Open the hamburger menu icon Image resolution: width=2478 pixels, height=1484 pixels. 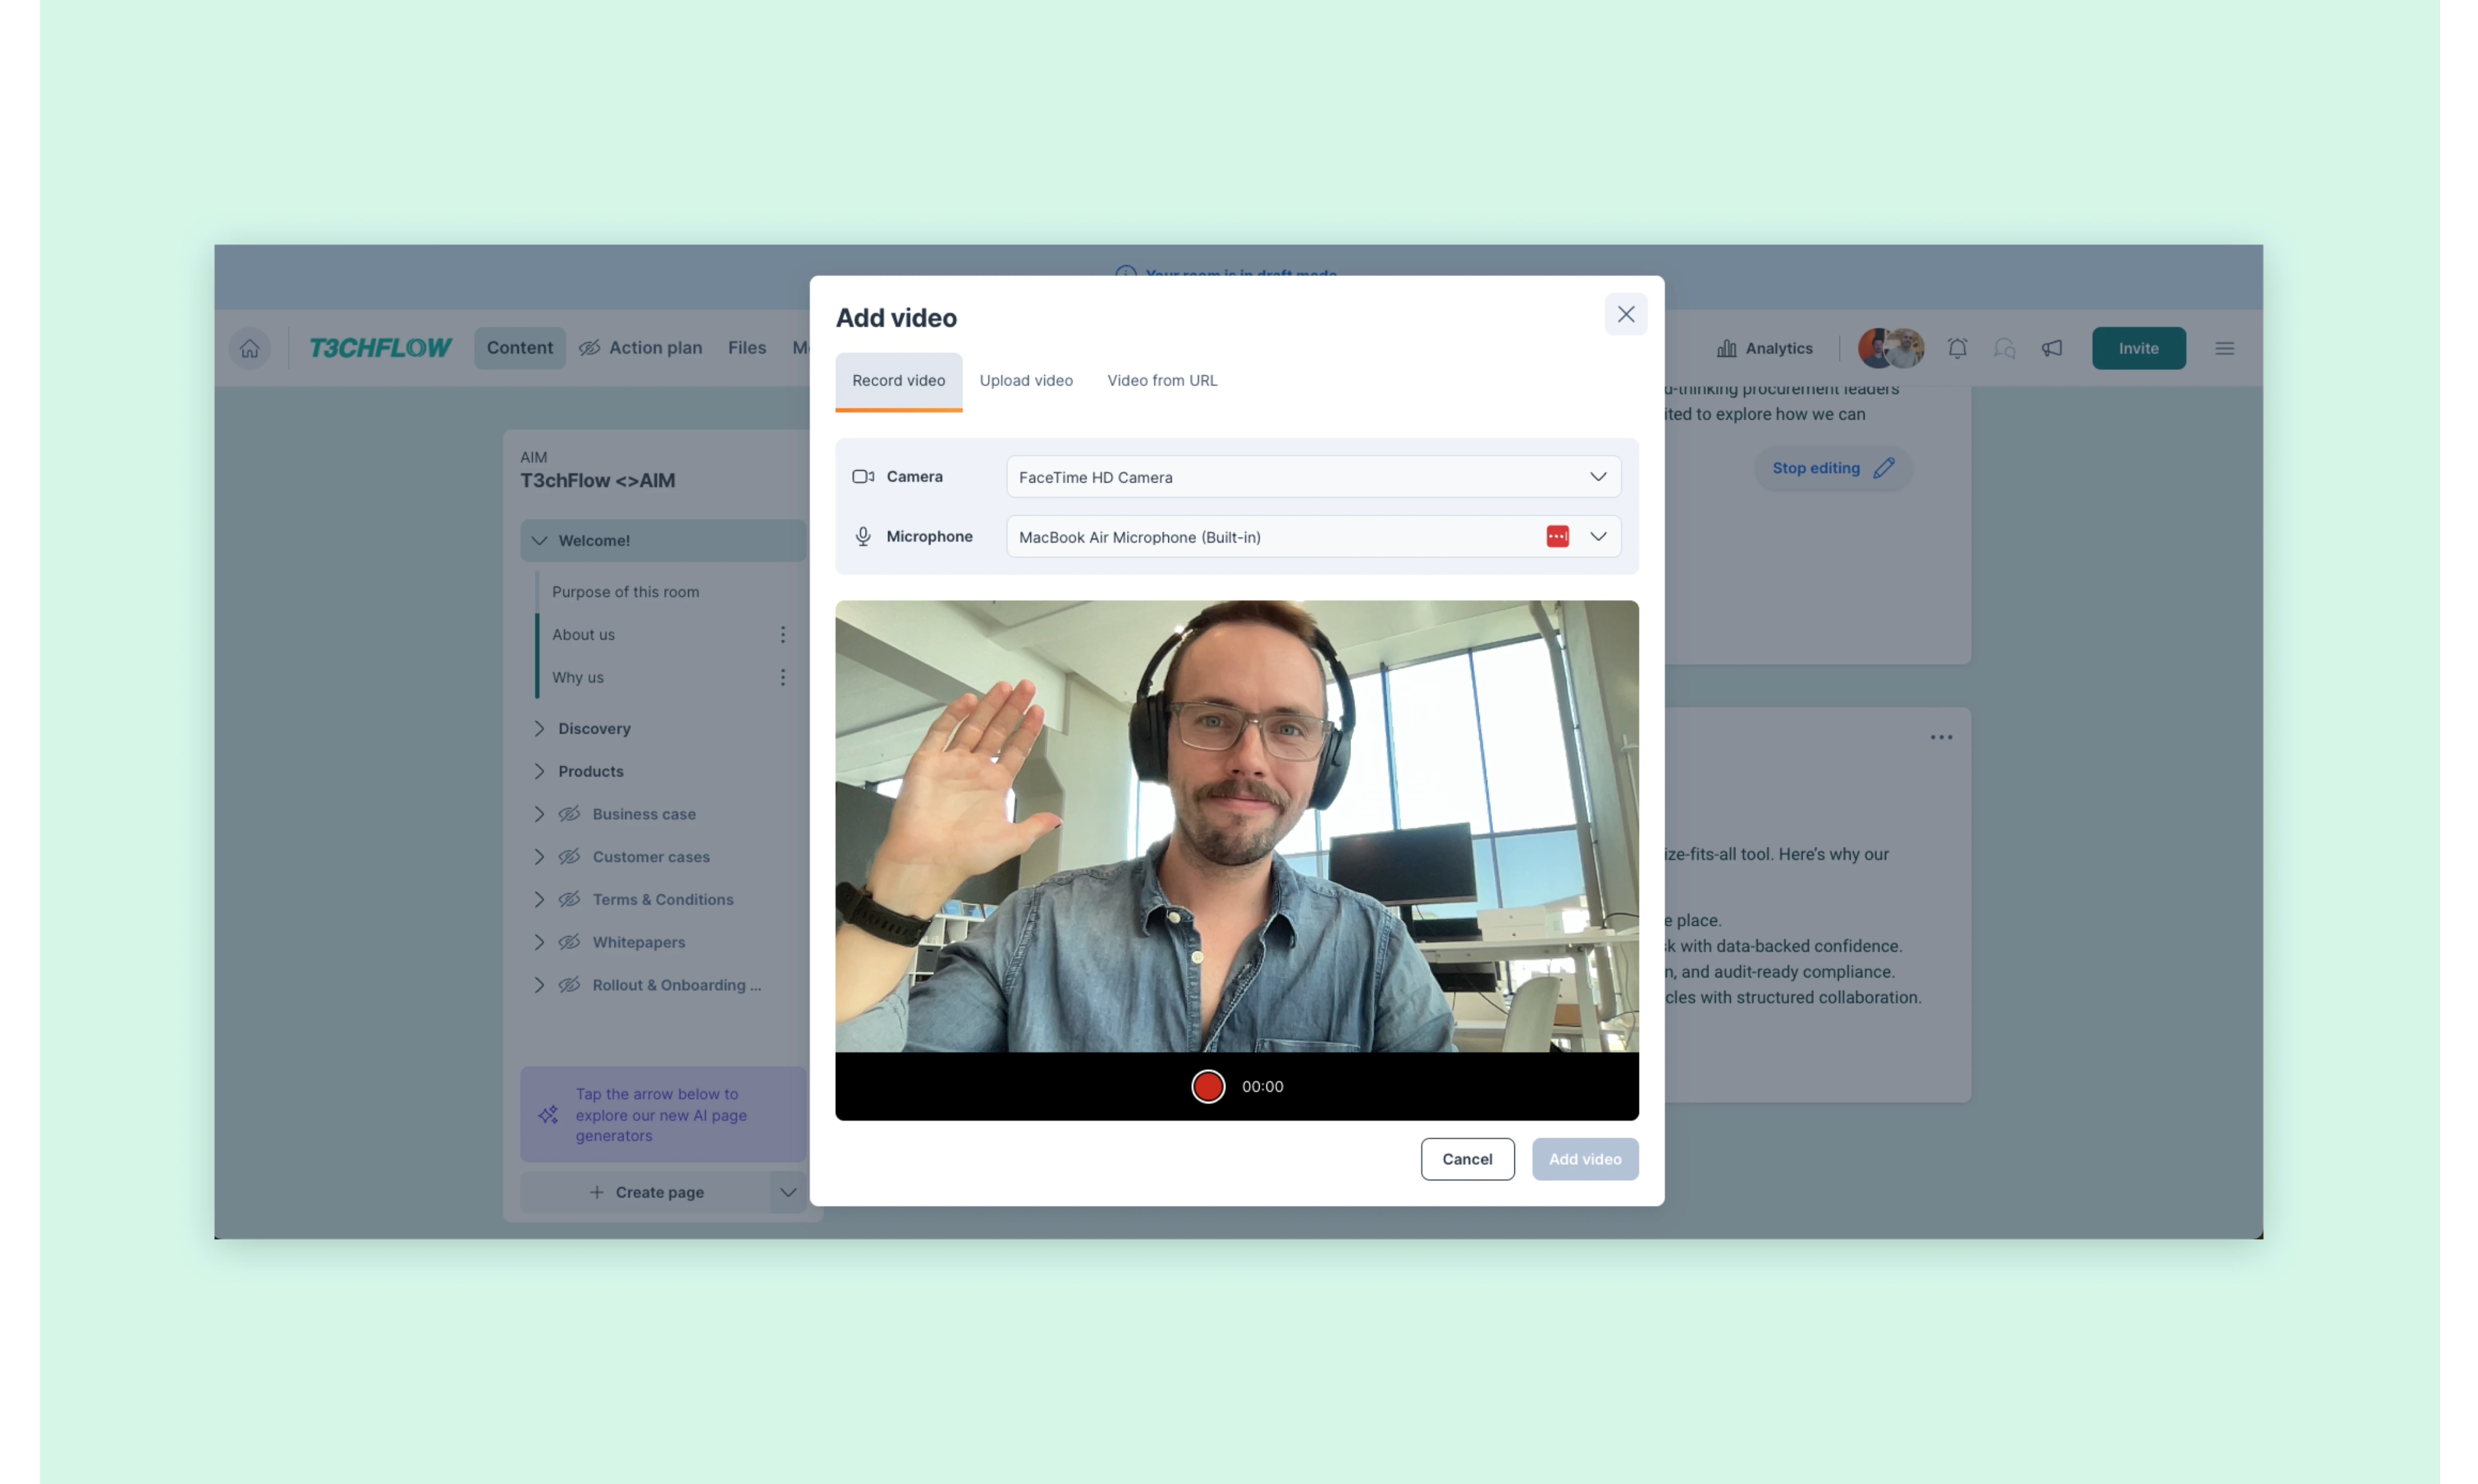tap(2224, 348)
